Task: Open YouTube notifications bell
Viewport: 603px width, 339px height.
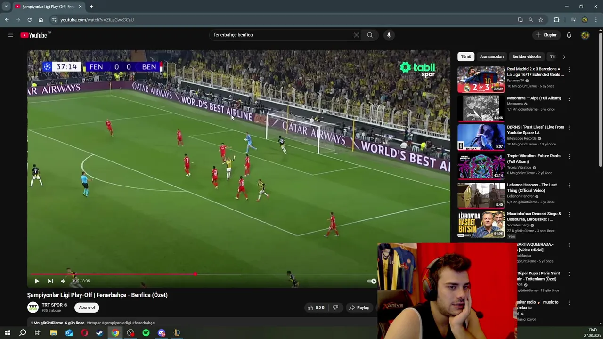Action: click(x=569, y=35)
